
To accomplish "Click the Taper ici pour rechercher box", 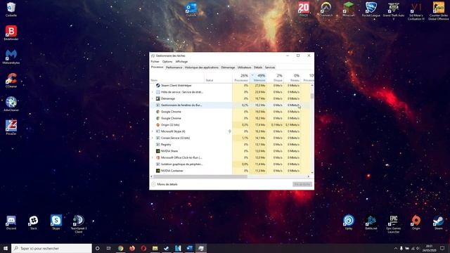I will (51, 248).
